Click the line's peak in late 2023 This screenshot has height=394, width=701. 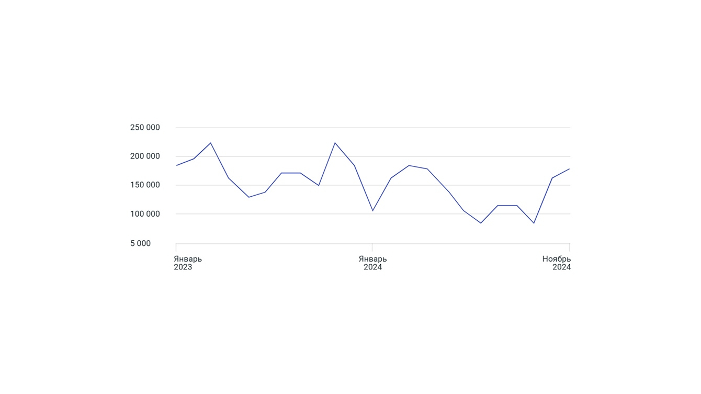[x=335, y=143]
